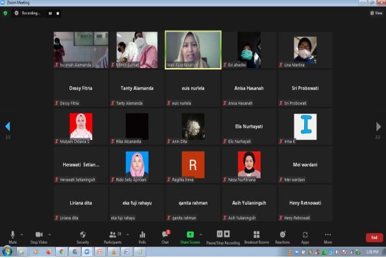Select the Rika Aksaranita participant tile
Viewport: 386px width, 258px height.
[x=137, y=126]
